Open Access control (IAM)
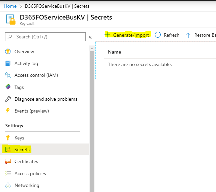The height and width of the screenshot is (192, 216). 36,75
